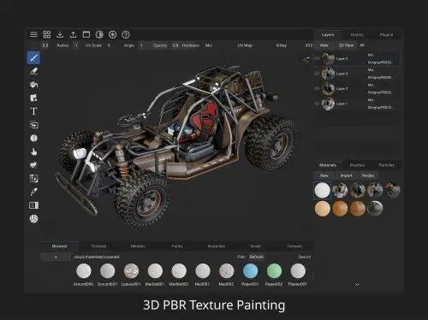Open the UV Map dropdown
This screenshot has width=428, height=320.
[245, 45]
